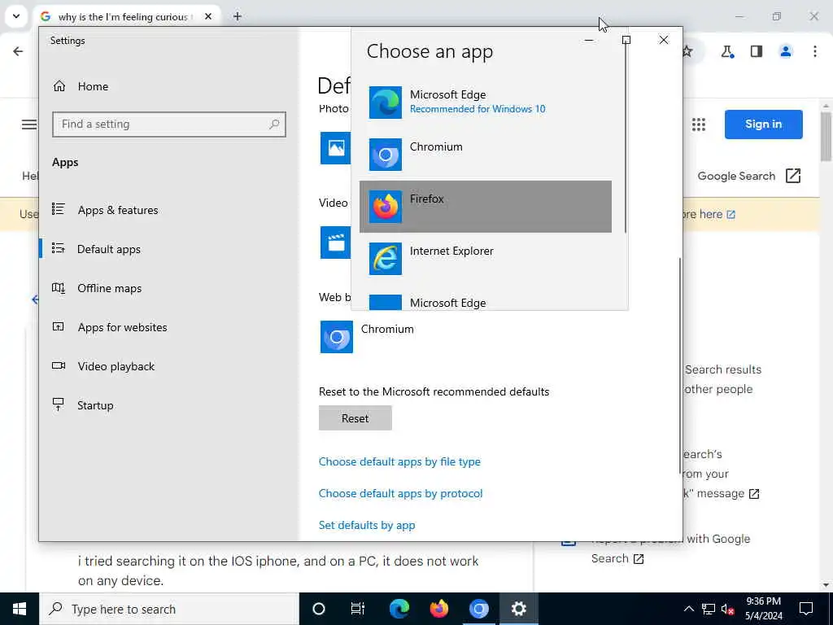Click the Reset defaults button
833x625 pixels.
(x=355, y=418)
